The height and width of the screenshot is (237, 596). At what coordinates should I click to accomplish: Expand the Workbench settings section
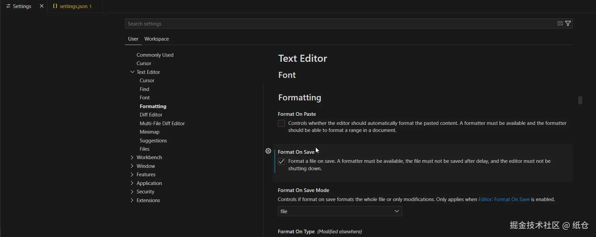[132, 157]
